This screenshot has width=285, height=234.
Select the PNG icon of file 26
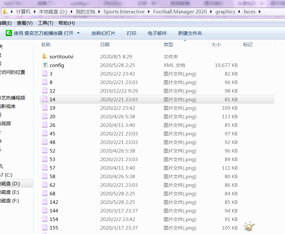click(45, 125)
